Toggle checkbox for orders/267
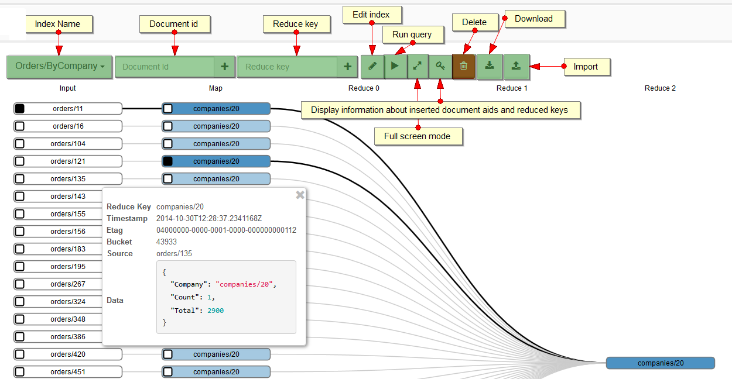The image size is (732, 379). [19, 284]
